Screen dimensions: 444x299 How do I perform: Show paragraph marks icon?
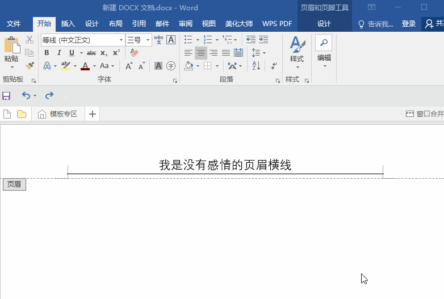pyautogui.click(x=274, y=66)
